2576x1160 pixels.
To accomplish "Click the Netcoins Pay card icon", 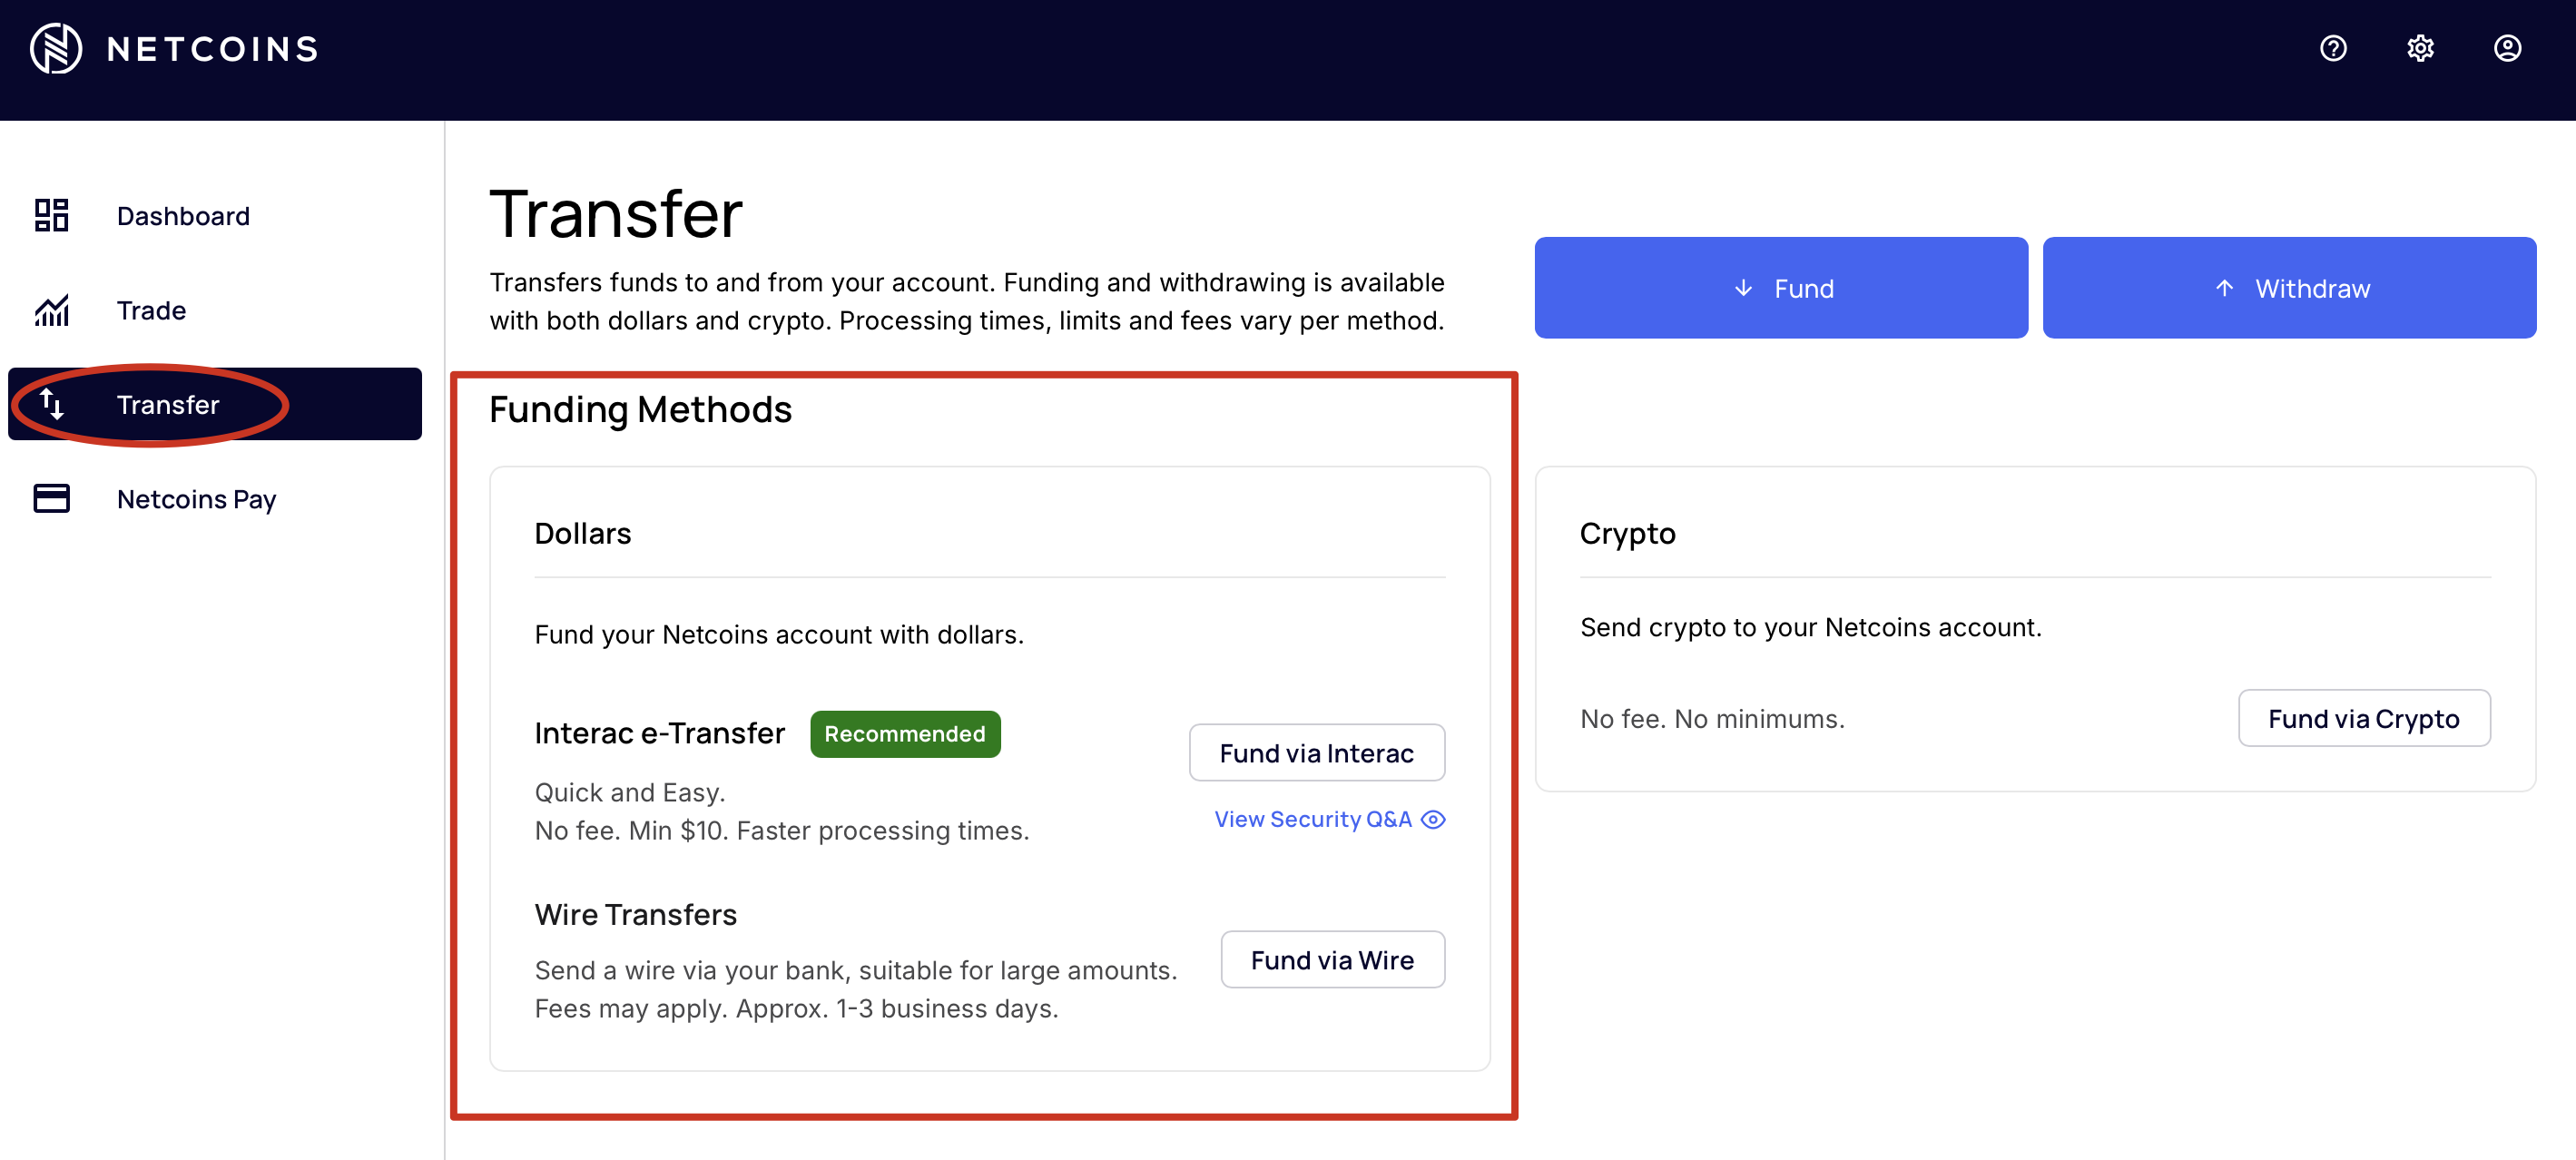I will 51,498.
